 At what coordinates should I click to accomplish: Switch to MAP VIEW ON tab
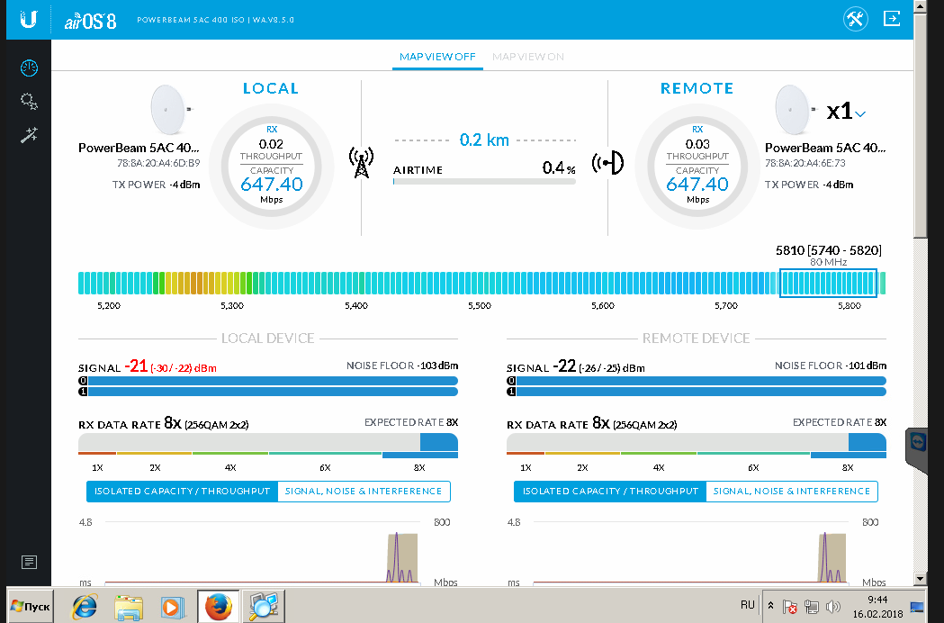point(528,57)
